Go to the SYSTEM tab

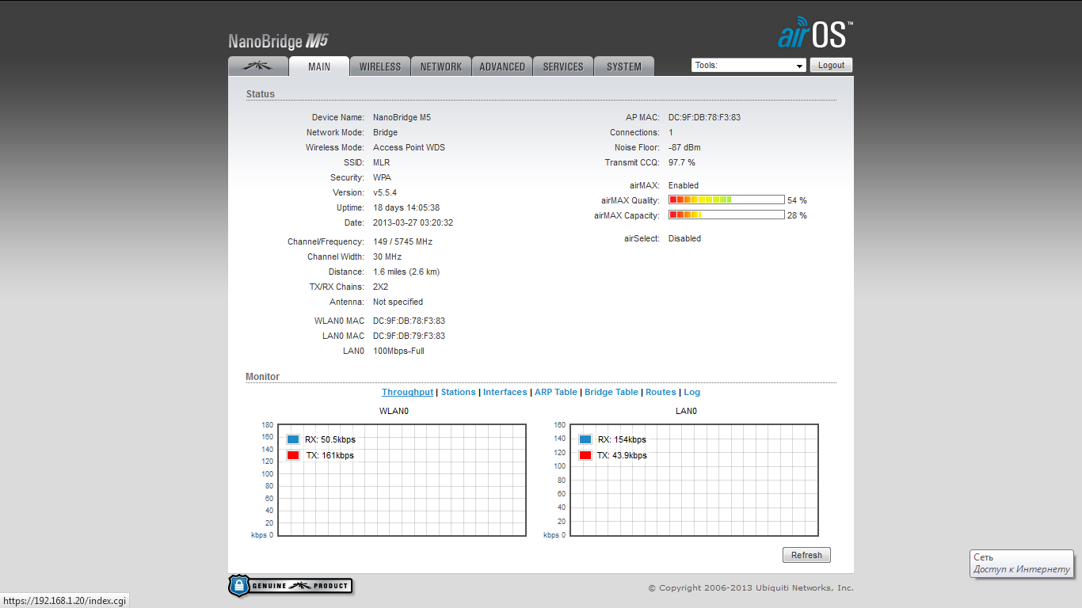(624, 66)
